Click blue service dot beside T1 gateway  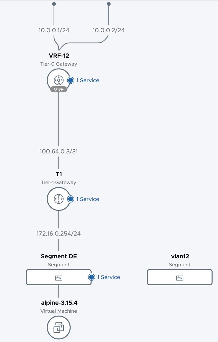[71, 199]
